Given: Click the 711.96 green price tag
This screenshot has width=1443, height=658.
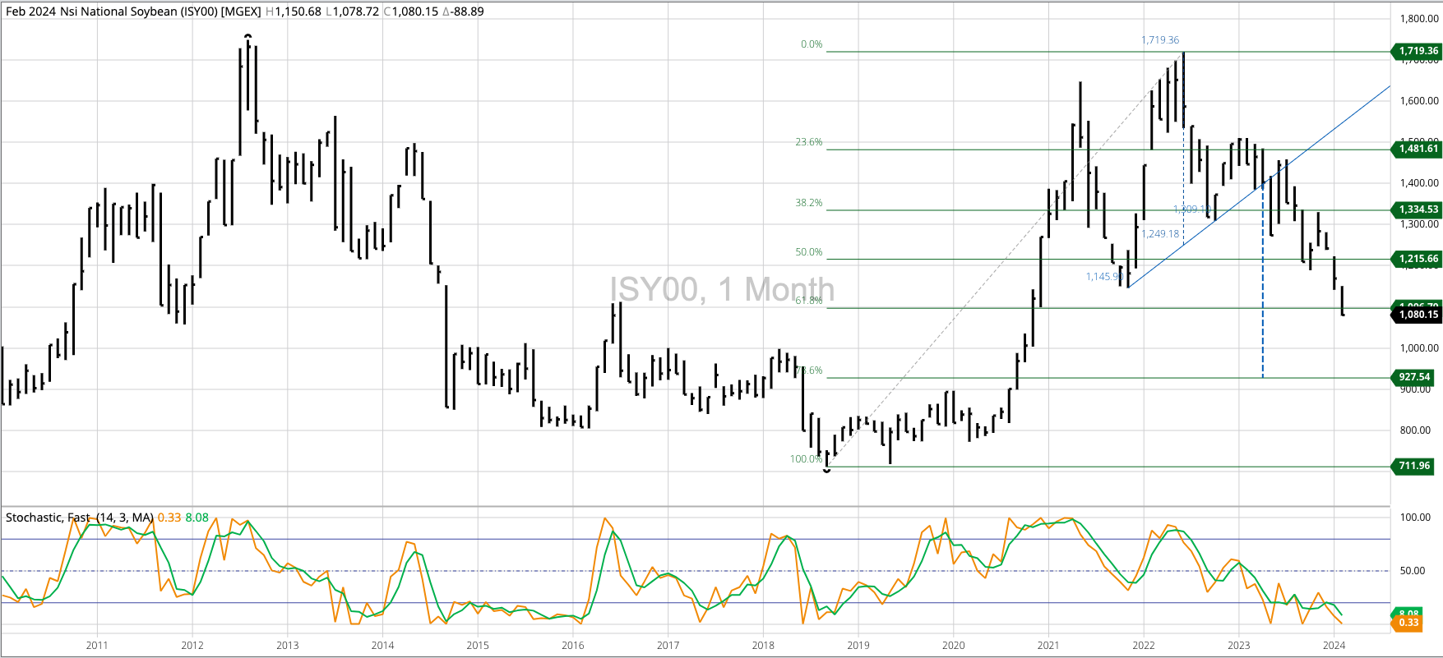Looking at the screenshot, I should click(x=1414, y=466).
